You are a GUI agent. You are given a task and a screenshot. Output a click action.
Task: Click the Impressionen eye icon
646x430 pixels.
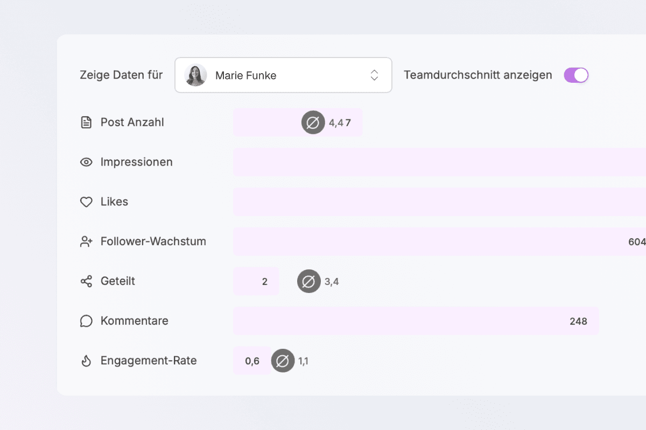coord(86,162)
